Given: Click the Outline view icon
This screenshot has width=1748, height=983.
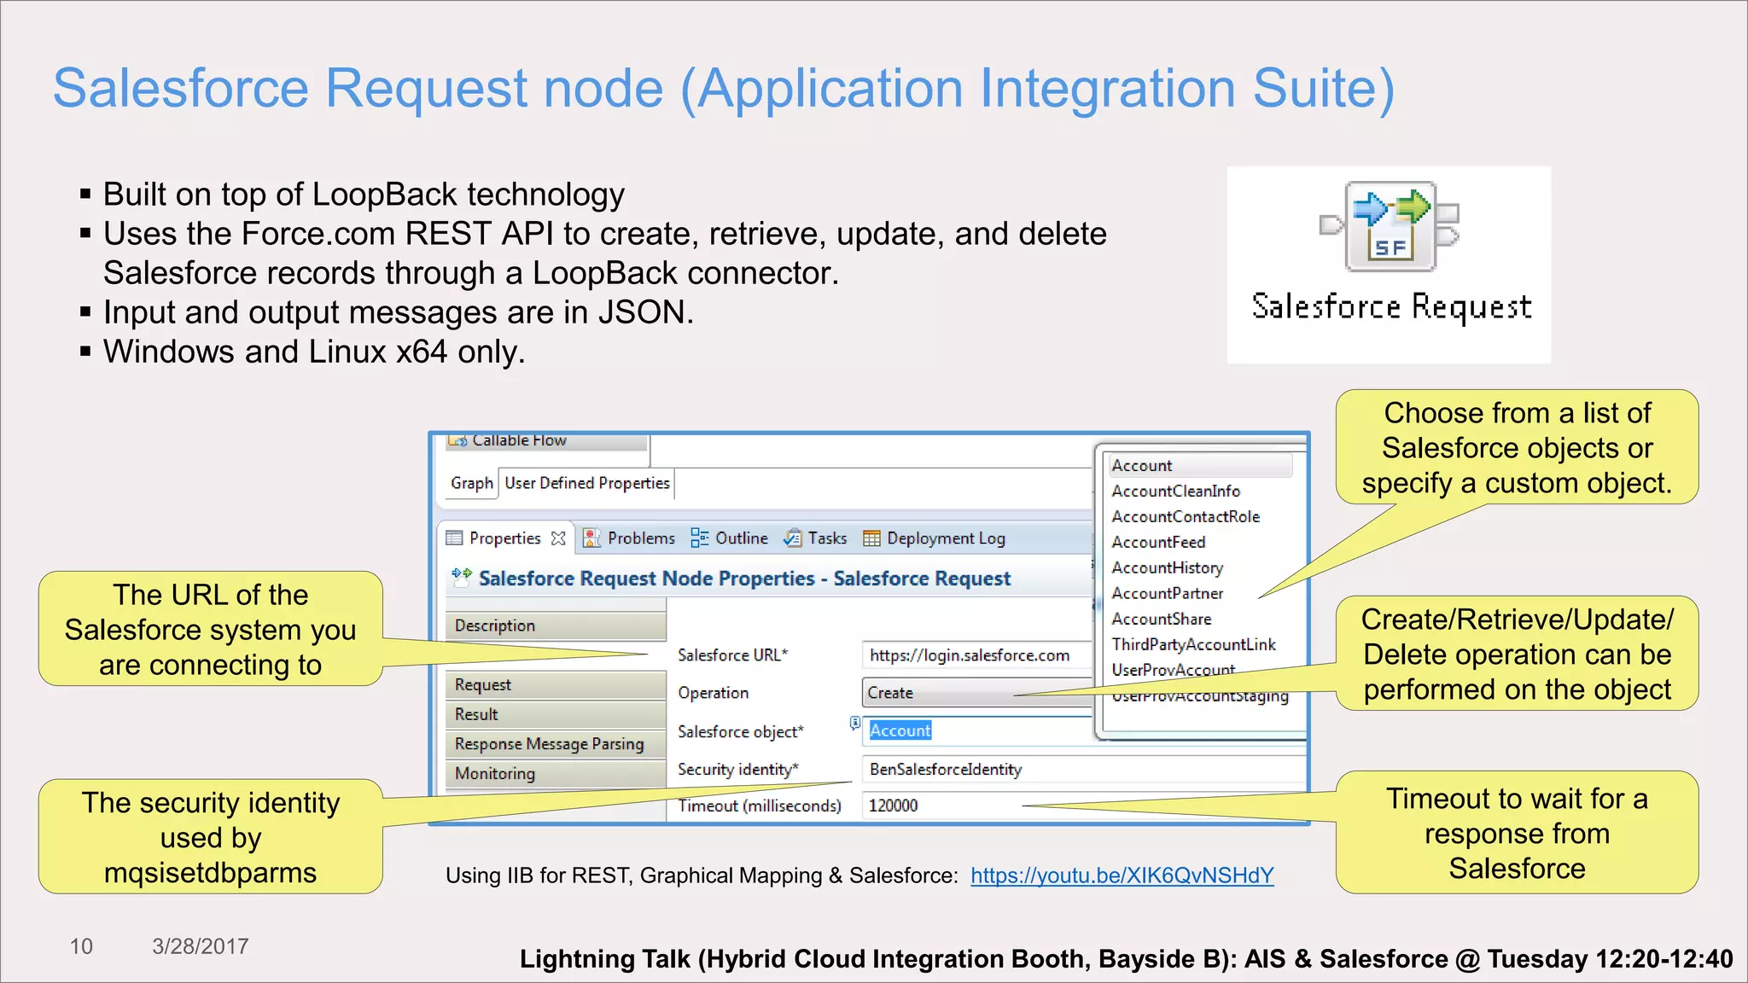Looking at the screenshot, I should coord(700,538).
